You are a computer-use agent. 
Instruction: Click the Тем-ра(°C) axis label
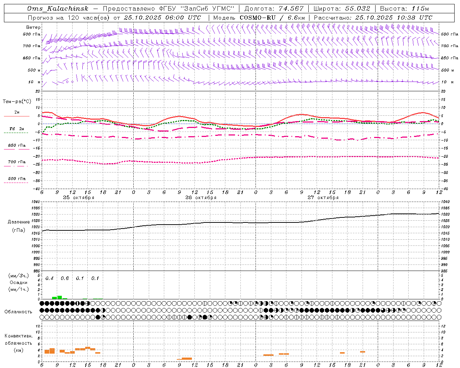pyautogui.click(x=17, y=102)
